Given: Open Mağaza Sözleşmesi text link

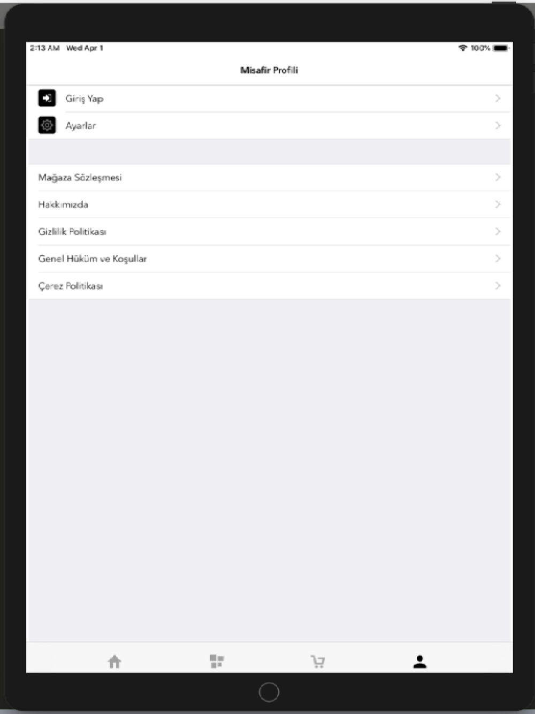Looking at the screenshot, I should [x=80, y=178].
